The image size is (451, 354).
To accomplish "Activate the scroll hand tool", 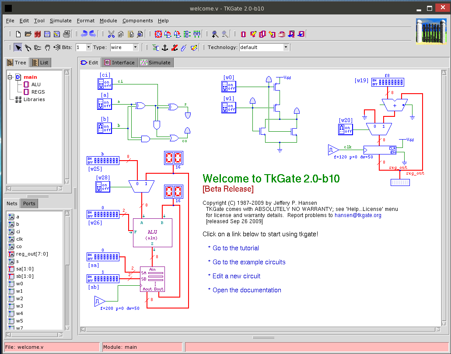I will coord(47,48).
